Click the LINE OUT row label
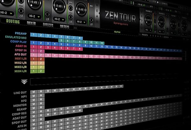Image resolution: width=191 pixels, height=130 pixels. (20, 93)
